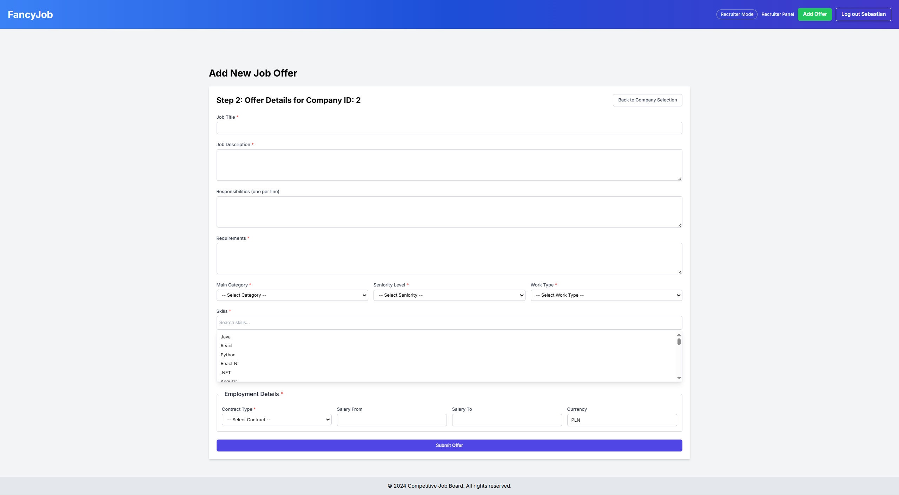Open the Work Type dropdown
This screenshot has height=495, width=899.
pos(606,295)
